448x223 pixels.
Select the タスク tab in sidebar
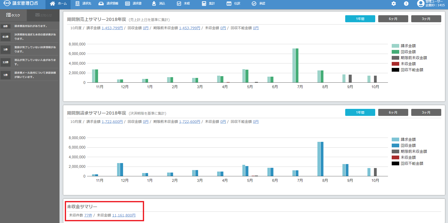tap(13, 15)
